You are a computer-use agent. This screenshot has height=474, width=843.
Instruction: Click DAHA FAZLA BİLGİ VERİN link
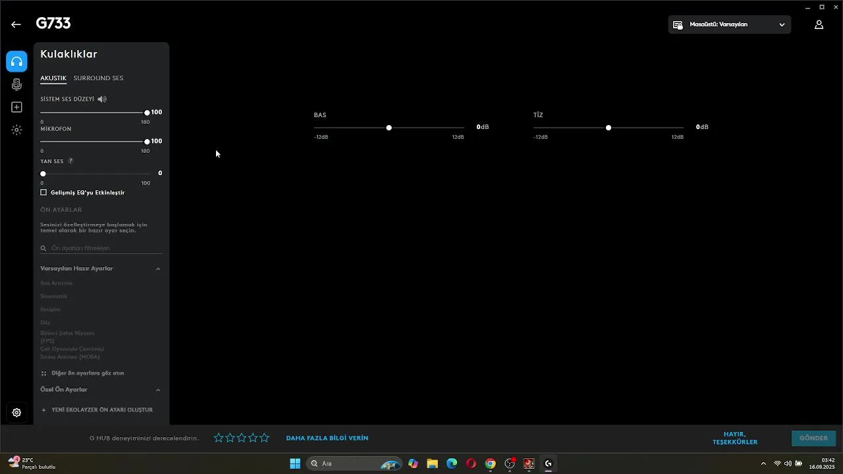327,438
